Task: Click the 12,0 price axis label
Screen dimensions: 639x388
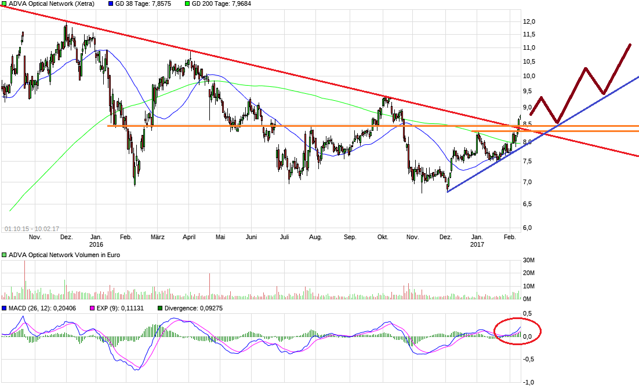Action: 528,21
